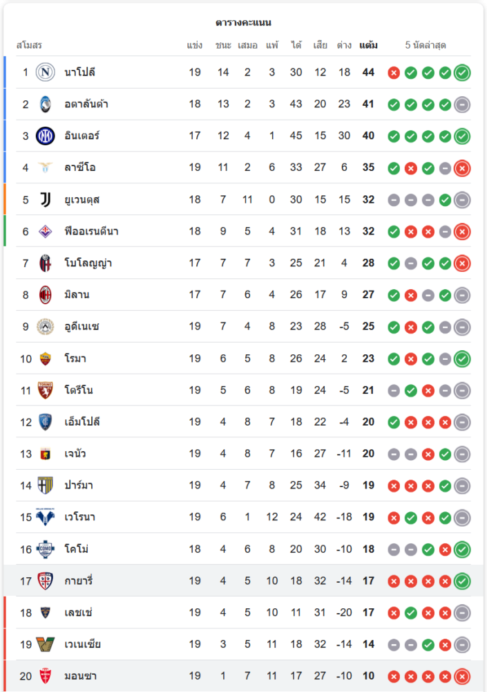Click the Parma club crest icon
Screen dimensions: 487x692
coord(46,485)
